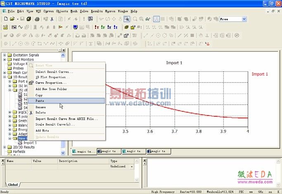Select the Global parameter tab
The width and height of the screenshot is (282, 194).
tap(13, 185)
